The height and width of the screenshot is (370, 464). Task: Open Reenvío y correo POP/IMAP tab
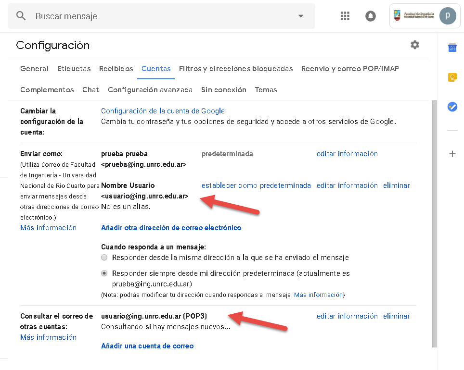point(350,69)
